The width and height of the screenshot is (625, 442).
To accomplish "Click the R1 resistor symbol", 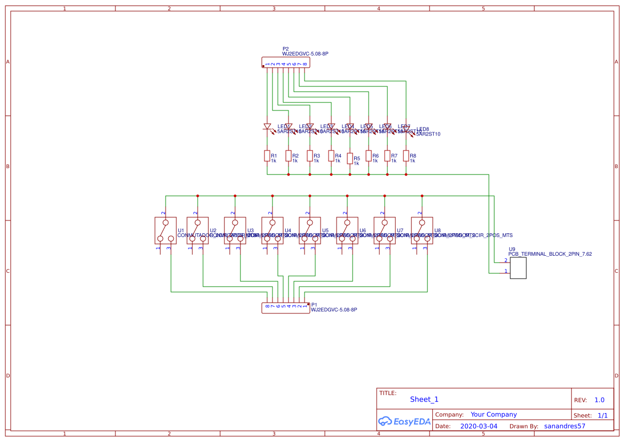I will coord(267,156).
